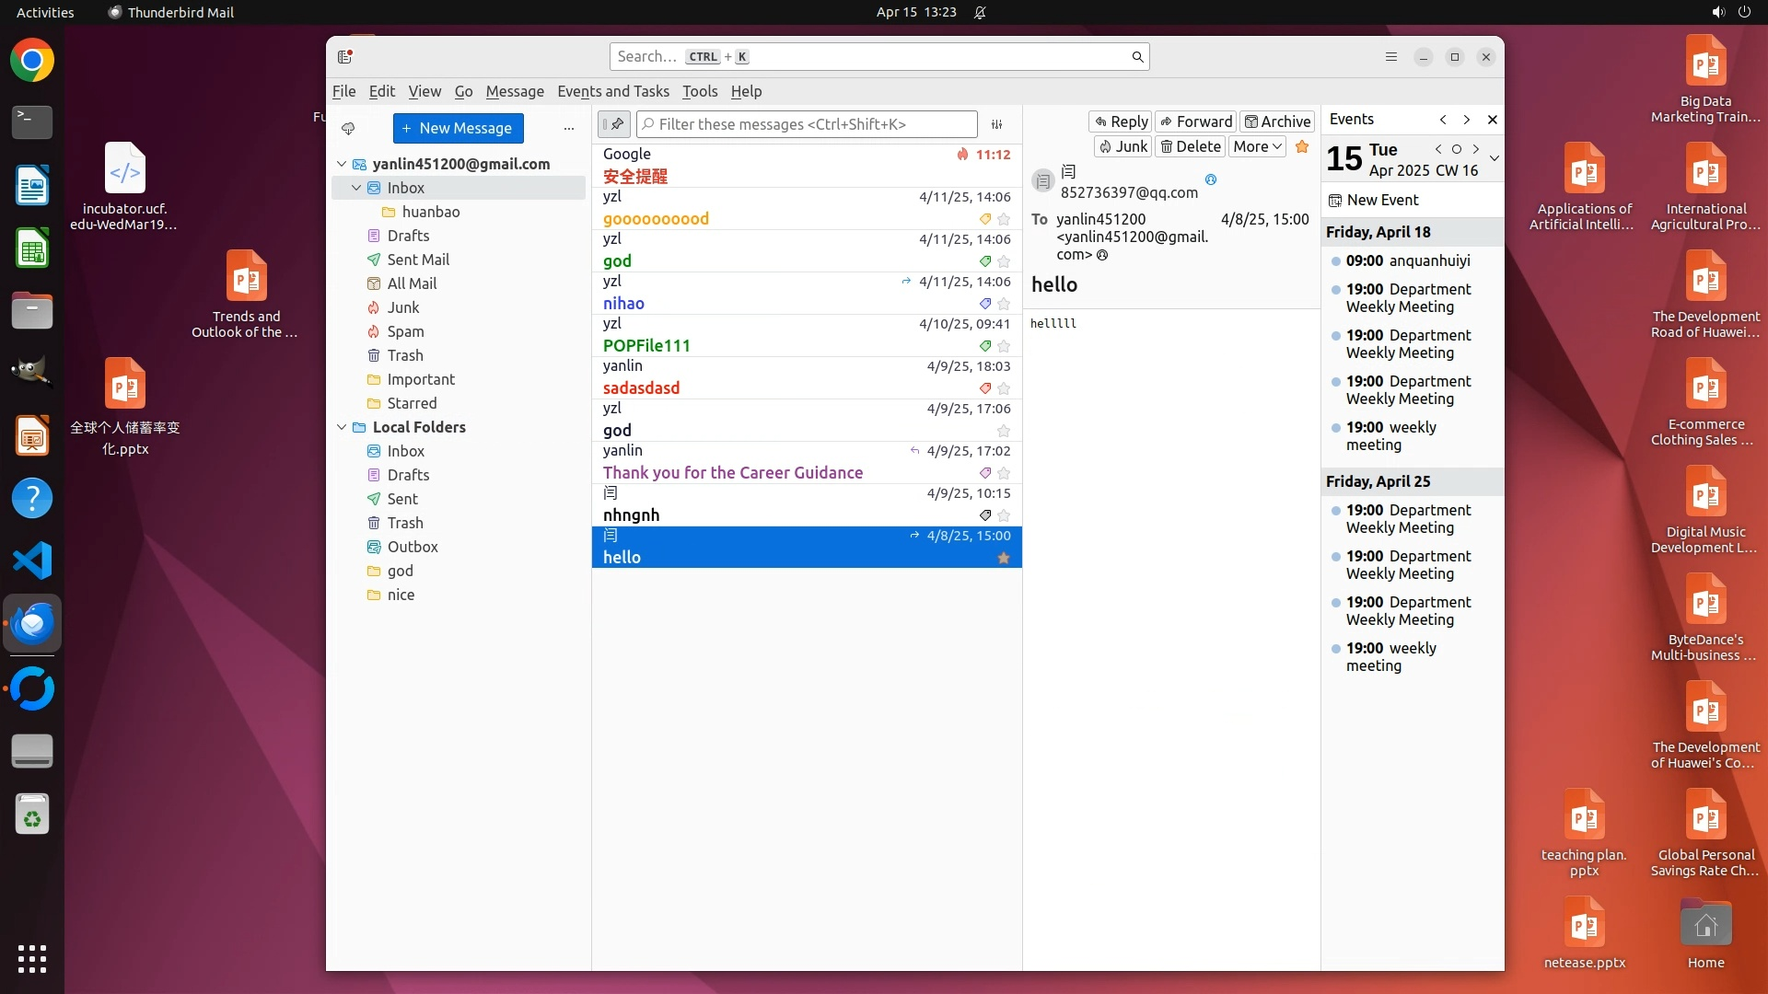Click the New Message button
Image resolution: width=1768 pixels, height=994 pixels.
458,128
